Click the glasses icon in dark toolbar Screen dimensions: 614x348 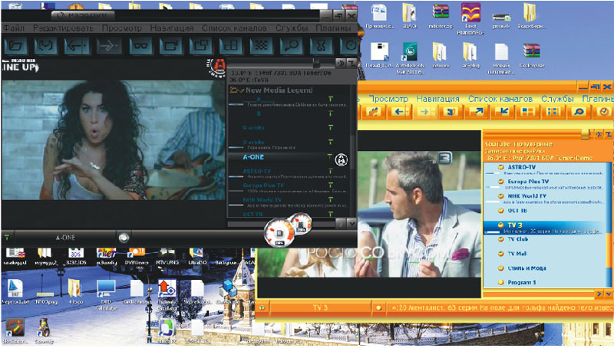[x=139, y=46]
